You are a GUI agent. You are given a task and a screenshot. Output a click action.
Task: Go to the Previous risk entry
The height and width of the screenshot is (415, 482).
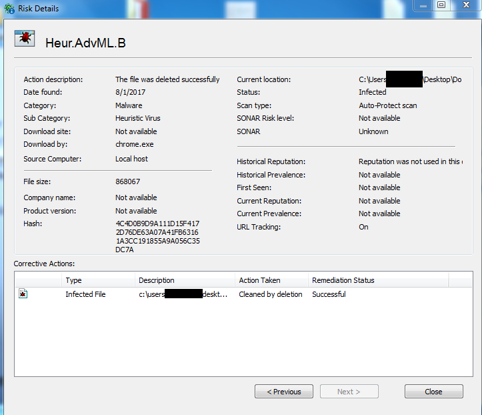coord(283,392)
